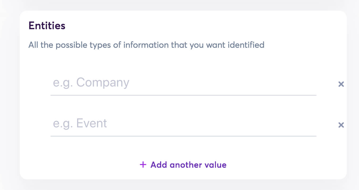Click the Add another value link
The width and height of the screenshot is (359, 190).
tap(188, 165)
